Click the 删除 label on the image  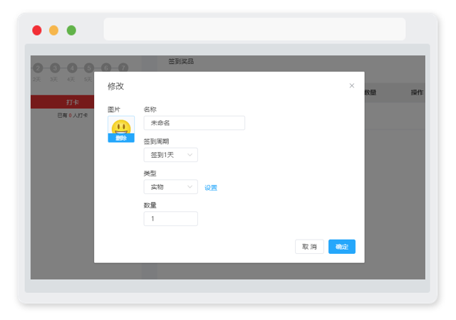[x=121, y=138]
